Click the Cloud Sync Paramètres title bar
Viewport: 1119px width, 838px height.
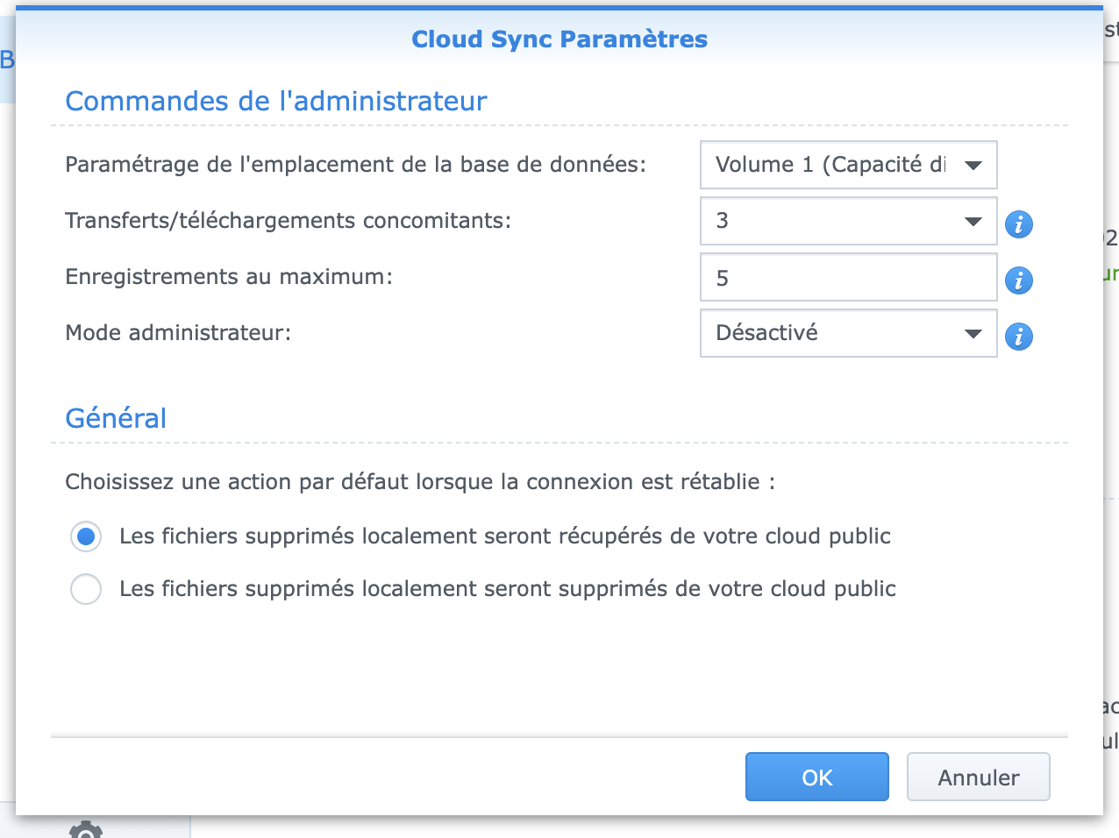[559, 39]
